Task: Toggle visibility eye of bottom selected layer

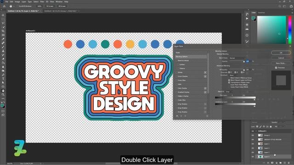Action: point(253,157)
